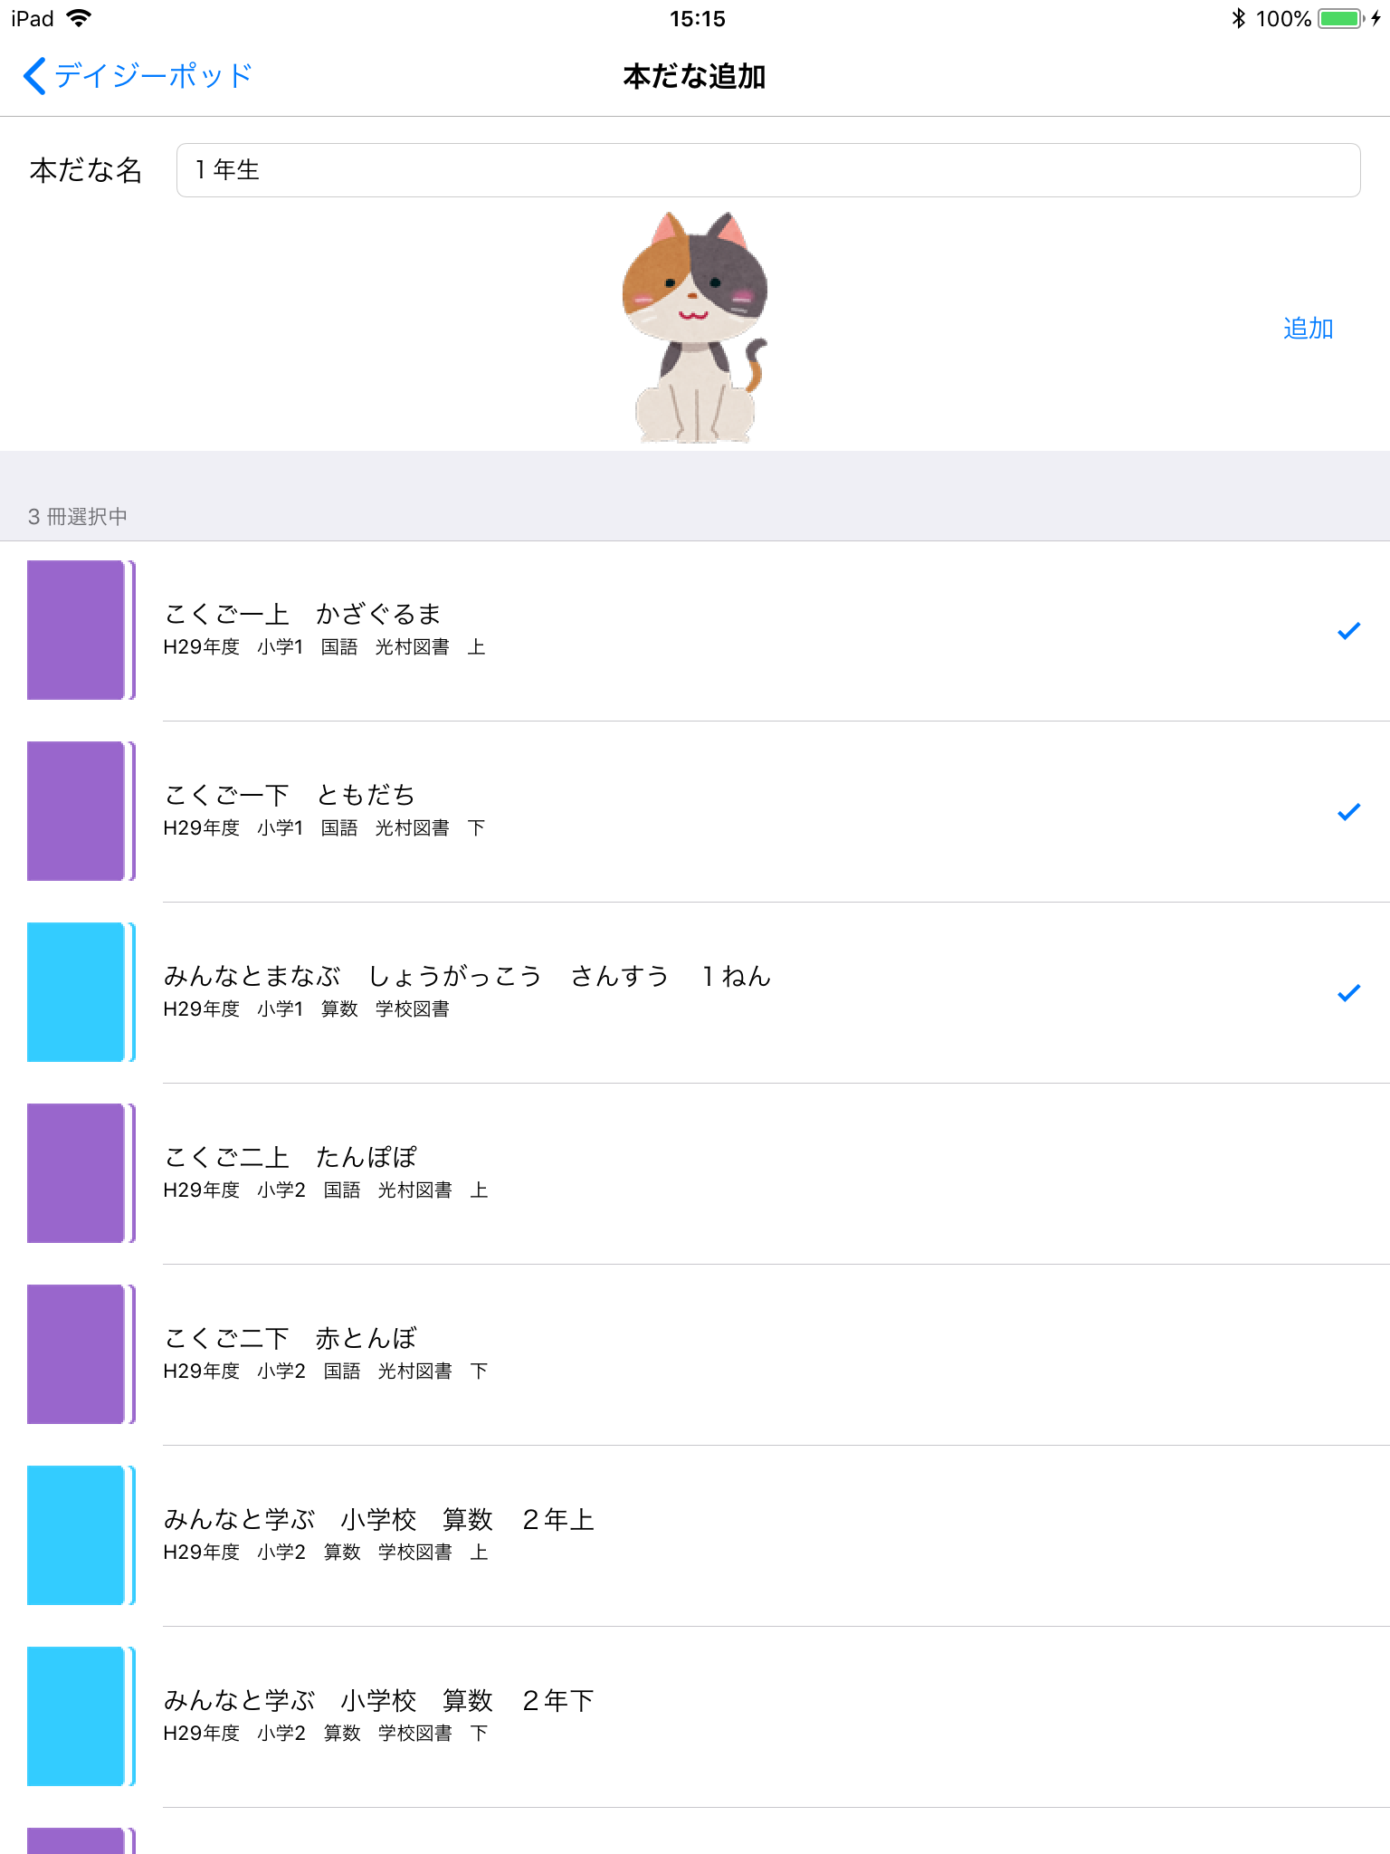Image resolution: width=1390 pixels, height=1854 pixels.
Task: Go back to デイジーポッド with the chevron
Action: [34, 76]
